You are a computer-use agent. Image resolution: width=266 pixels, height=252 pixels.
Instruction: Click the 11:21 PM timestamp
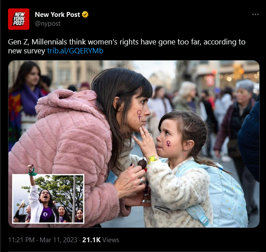[21, 240]
